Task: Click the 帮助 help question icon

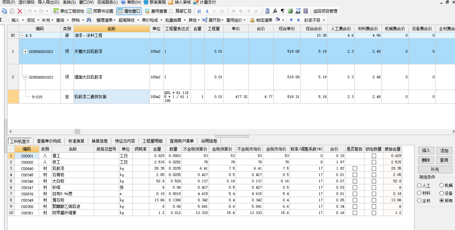Action: click(x=123, y=2)
